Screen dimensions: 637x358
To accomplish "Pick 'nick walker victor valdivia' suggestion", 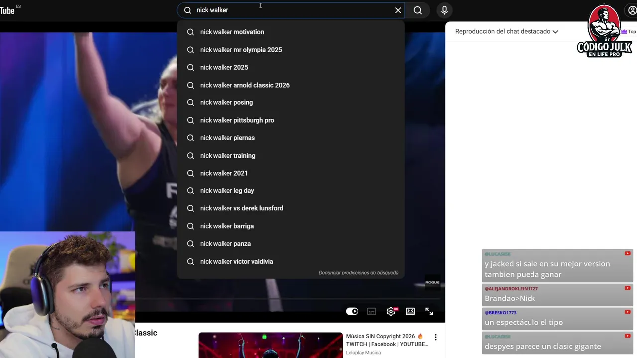I will tap(291, 262).
